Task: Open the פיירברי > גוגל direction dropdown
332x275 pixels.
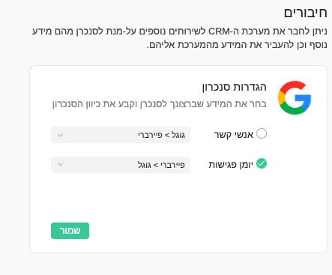Action: click(x=121, y=165)
